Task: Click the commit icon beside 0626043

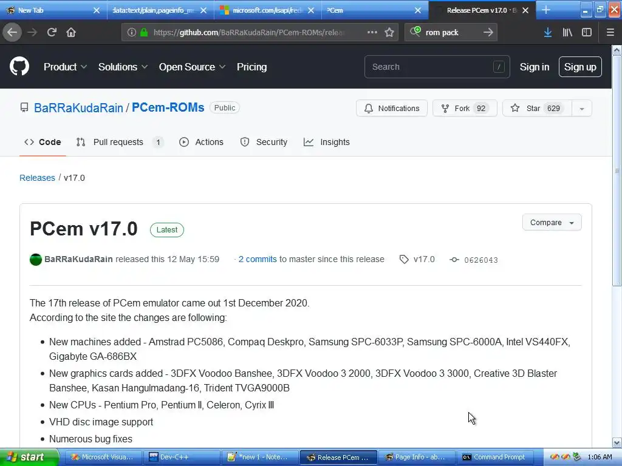Action: [454, 260]
